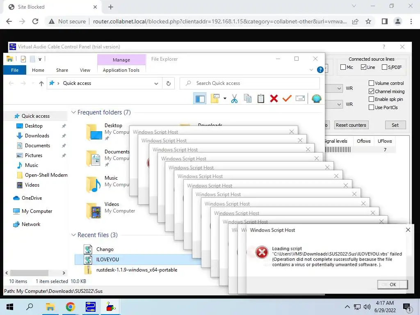Image resolution: width=420 pixels, height=315 pixels.
Task: Enable the Mic source line checkbox
Action: [343, 67]
